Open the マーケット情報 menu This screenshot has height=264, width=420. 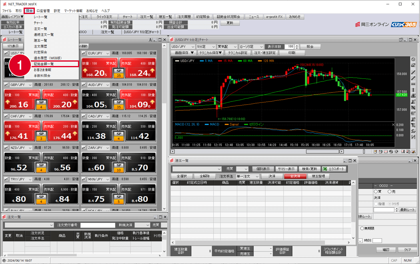[x=73, y=11]
